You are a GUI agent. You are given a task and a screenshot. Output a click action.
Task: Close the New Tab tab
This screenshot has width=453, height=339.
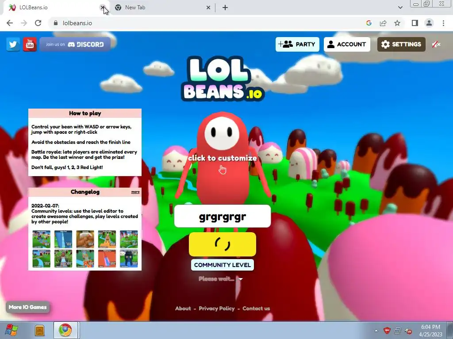tap(208, 8)
